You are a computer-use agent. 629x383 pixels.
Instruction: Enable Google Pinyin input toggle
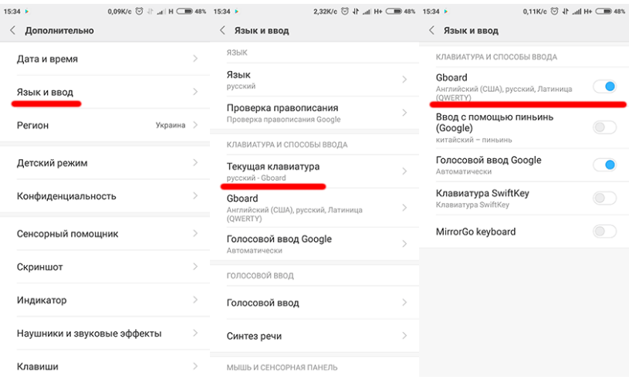pyautogui.click(x=604, y=127)
